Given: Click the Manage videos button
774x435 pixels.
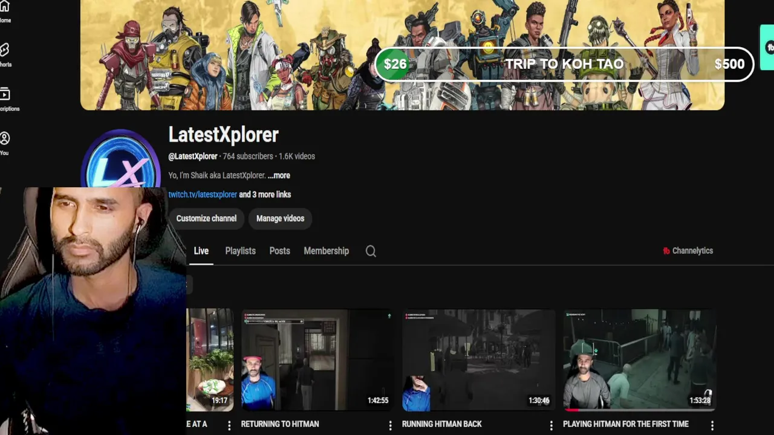Looking at the screenshot, I should 280,218.
